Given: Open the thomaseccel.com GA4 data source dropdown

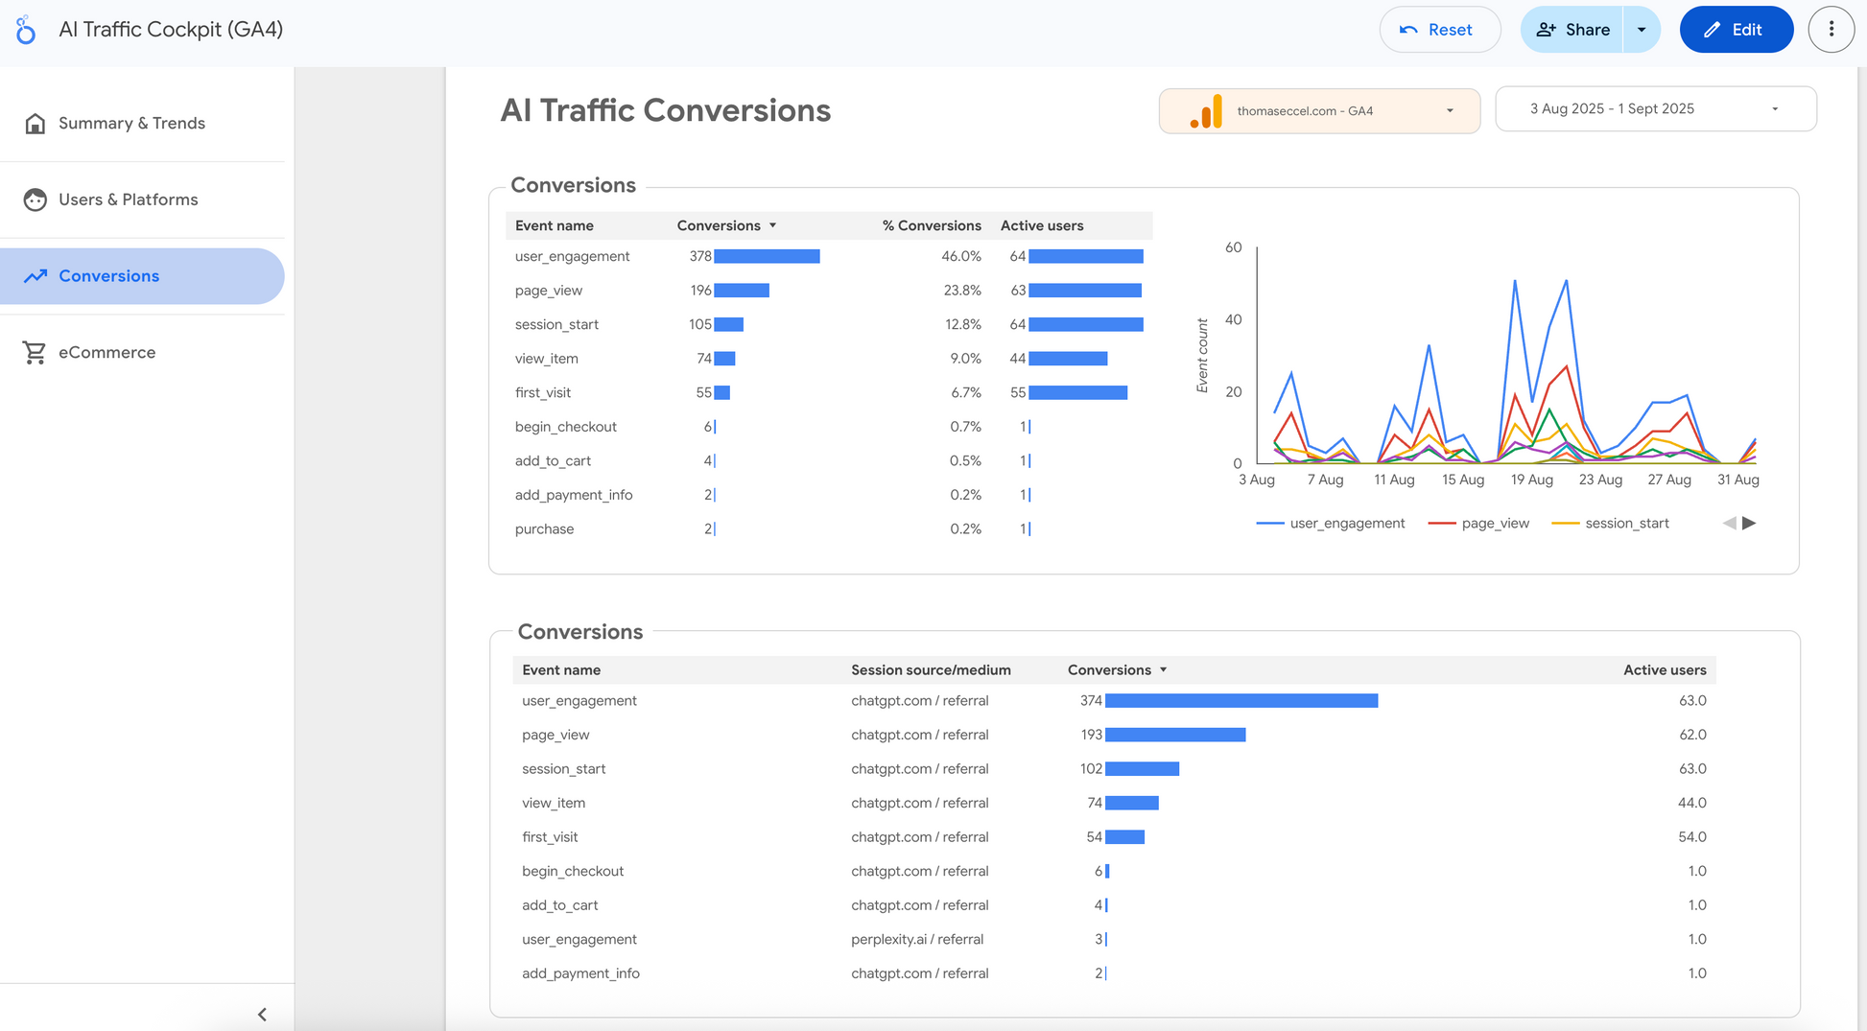Looking at the screenshot, I should 1449,110.
